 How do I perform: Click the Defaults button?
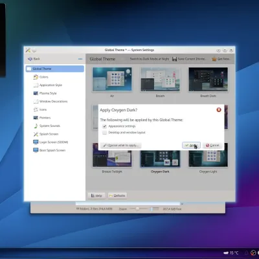point(117,196)
